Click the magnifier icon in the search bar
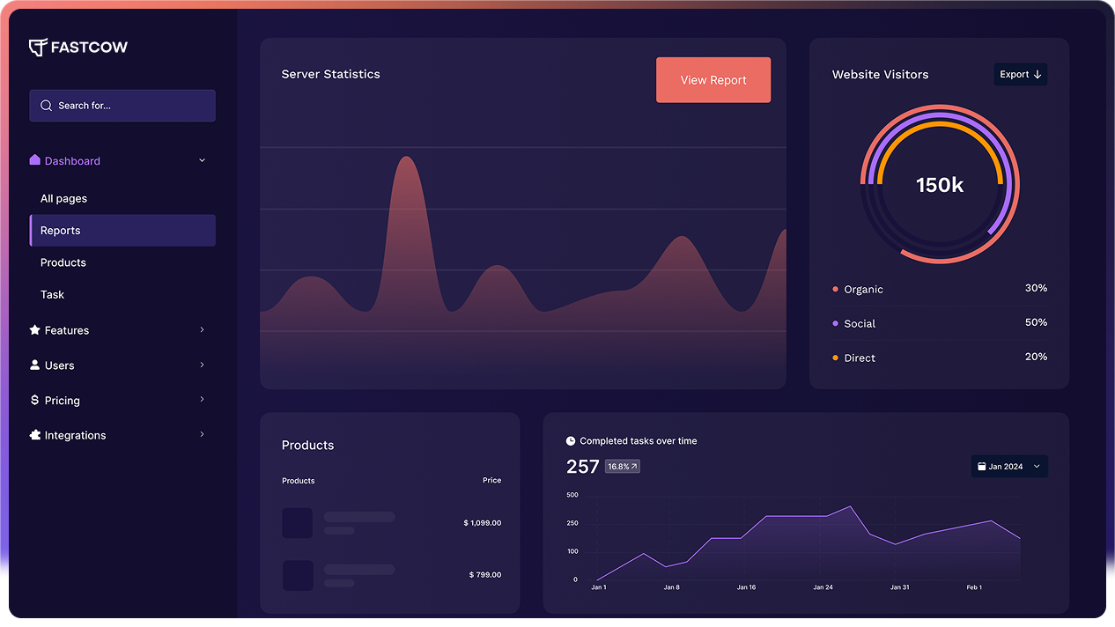Screen dimensions: 1115x627 point(46,105)
